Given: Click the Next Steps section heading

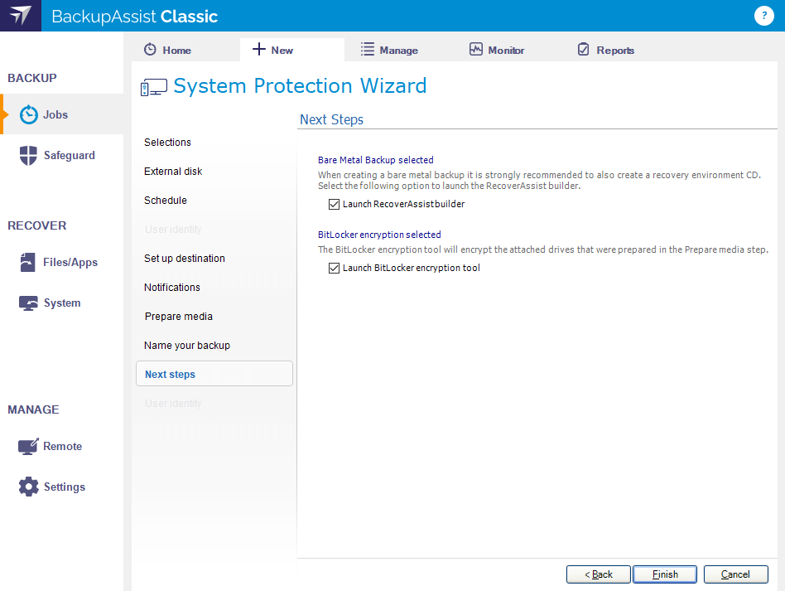Looking at the screenshot, I should [331, 120].
